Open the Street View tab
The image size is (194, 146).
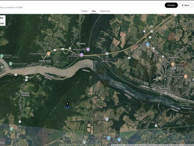105,11
